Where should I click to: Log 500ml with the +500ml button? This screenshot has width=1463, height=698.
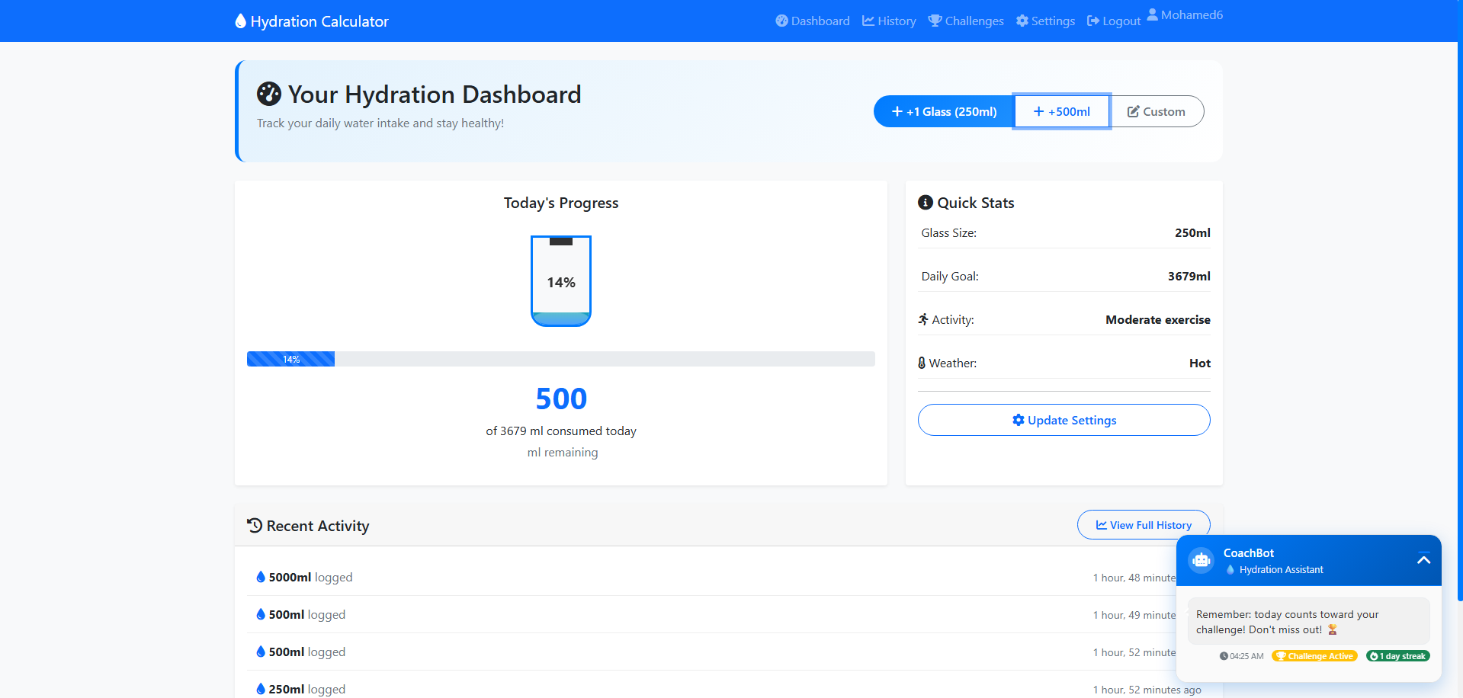[1061, 111]
